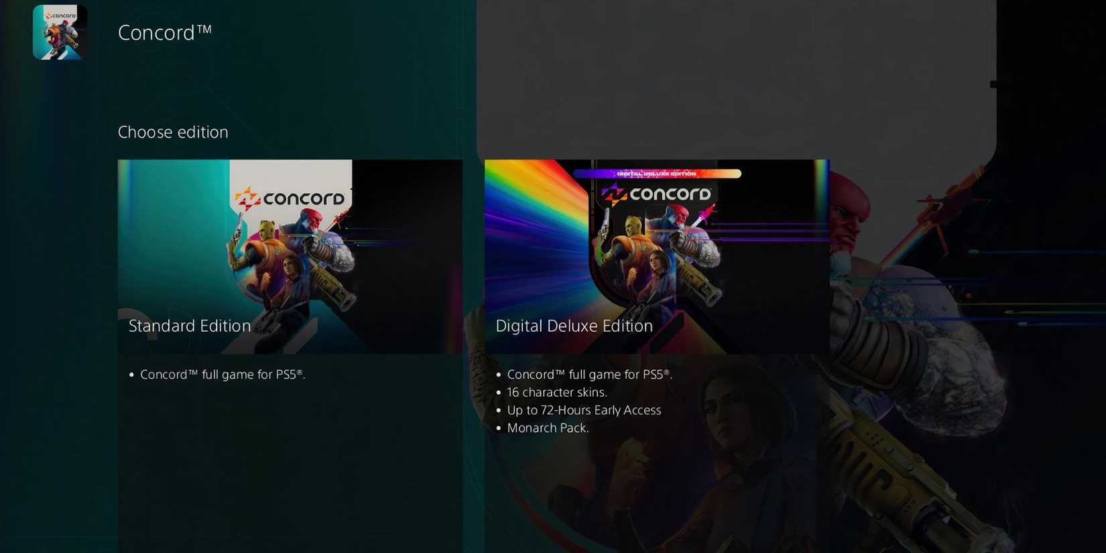Click the Concord logo on Deluxe Edition art
The image size is (1106, 553).
pos(657,194)
